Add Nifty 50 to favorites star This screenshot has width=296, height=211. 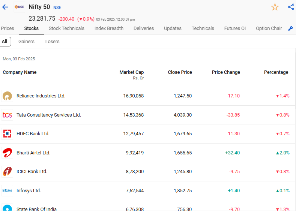275,7
